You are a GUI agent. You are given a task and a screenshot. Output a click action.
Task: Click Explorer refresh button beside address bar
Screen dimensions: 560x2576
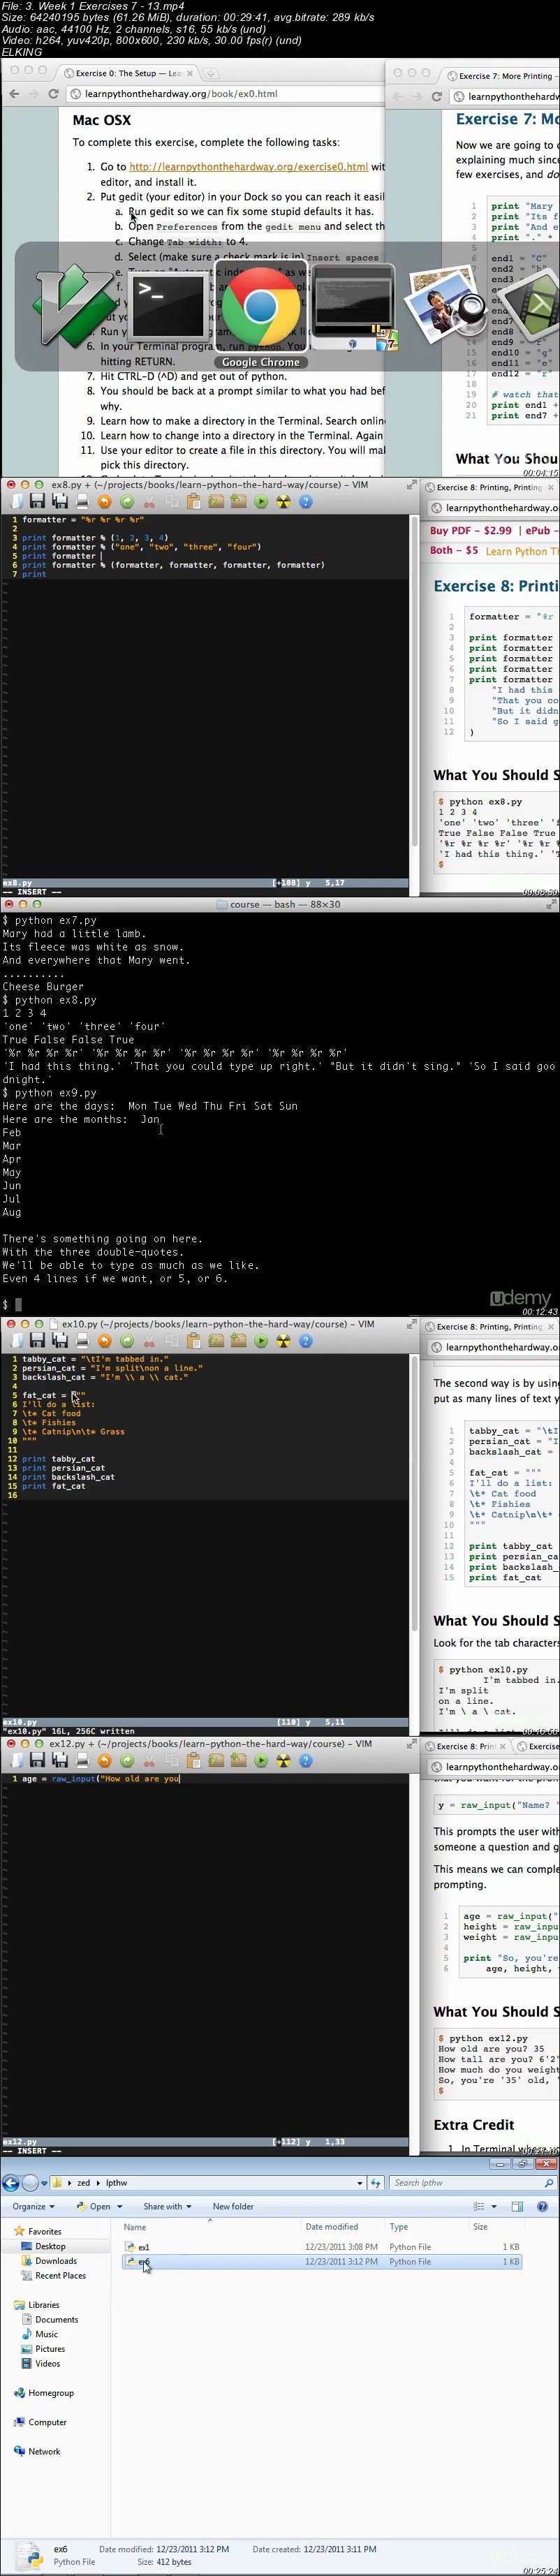375,2183
